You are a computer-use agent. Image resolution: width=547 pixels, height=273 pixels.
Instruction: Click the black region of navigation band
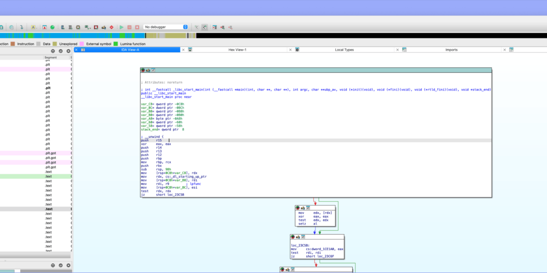(369, 35)
